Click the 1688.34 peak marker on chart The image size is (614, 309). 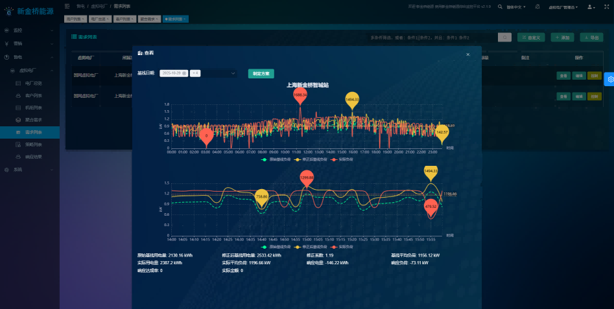(300, 95)
